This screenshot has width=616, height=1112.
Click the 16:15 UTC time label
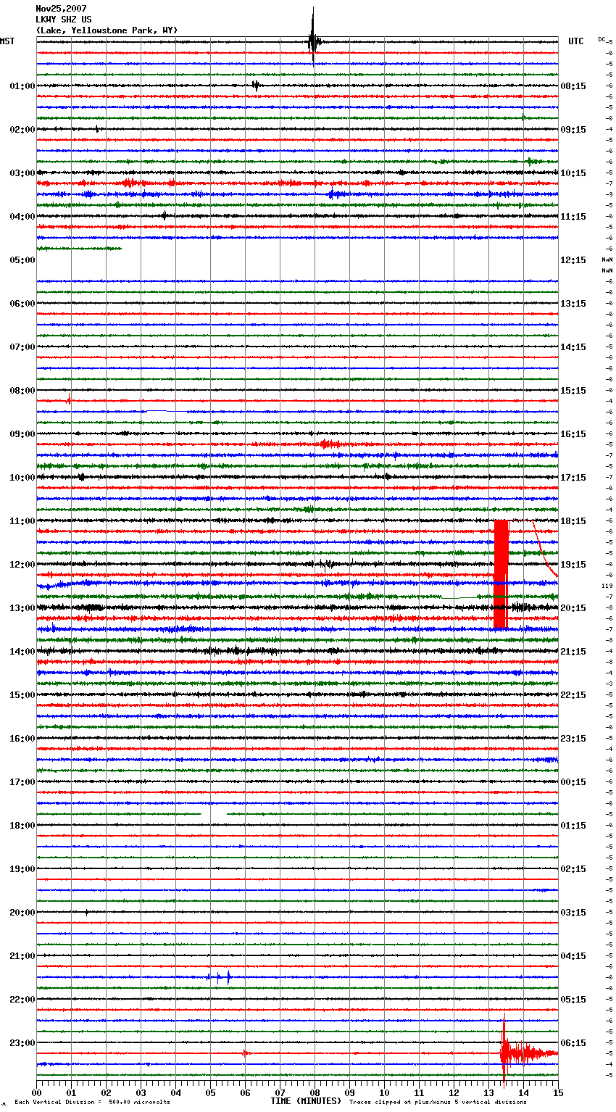click(x=573, y=434)
